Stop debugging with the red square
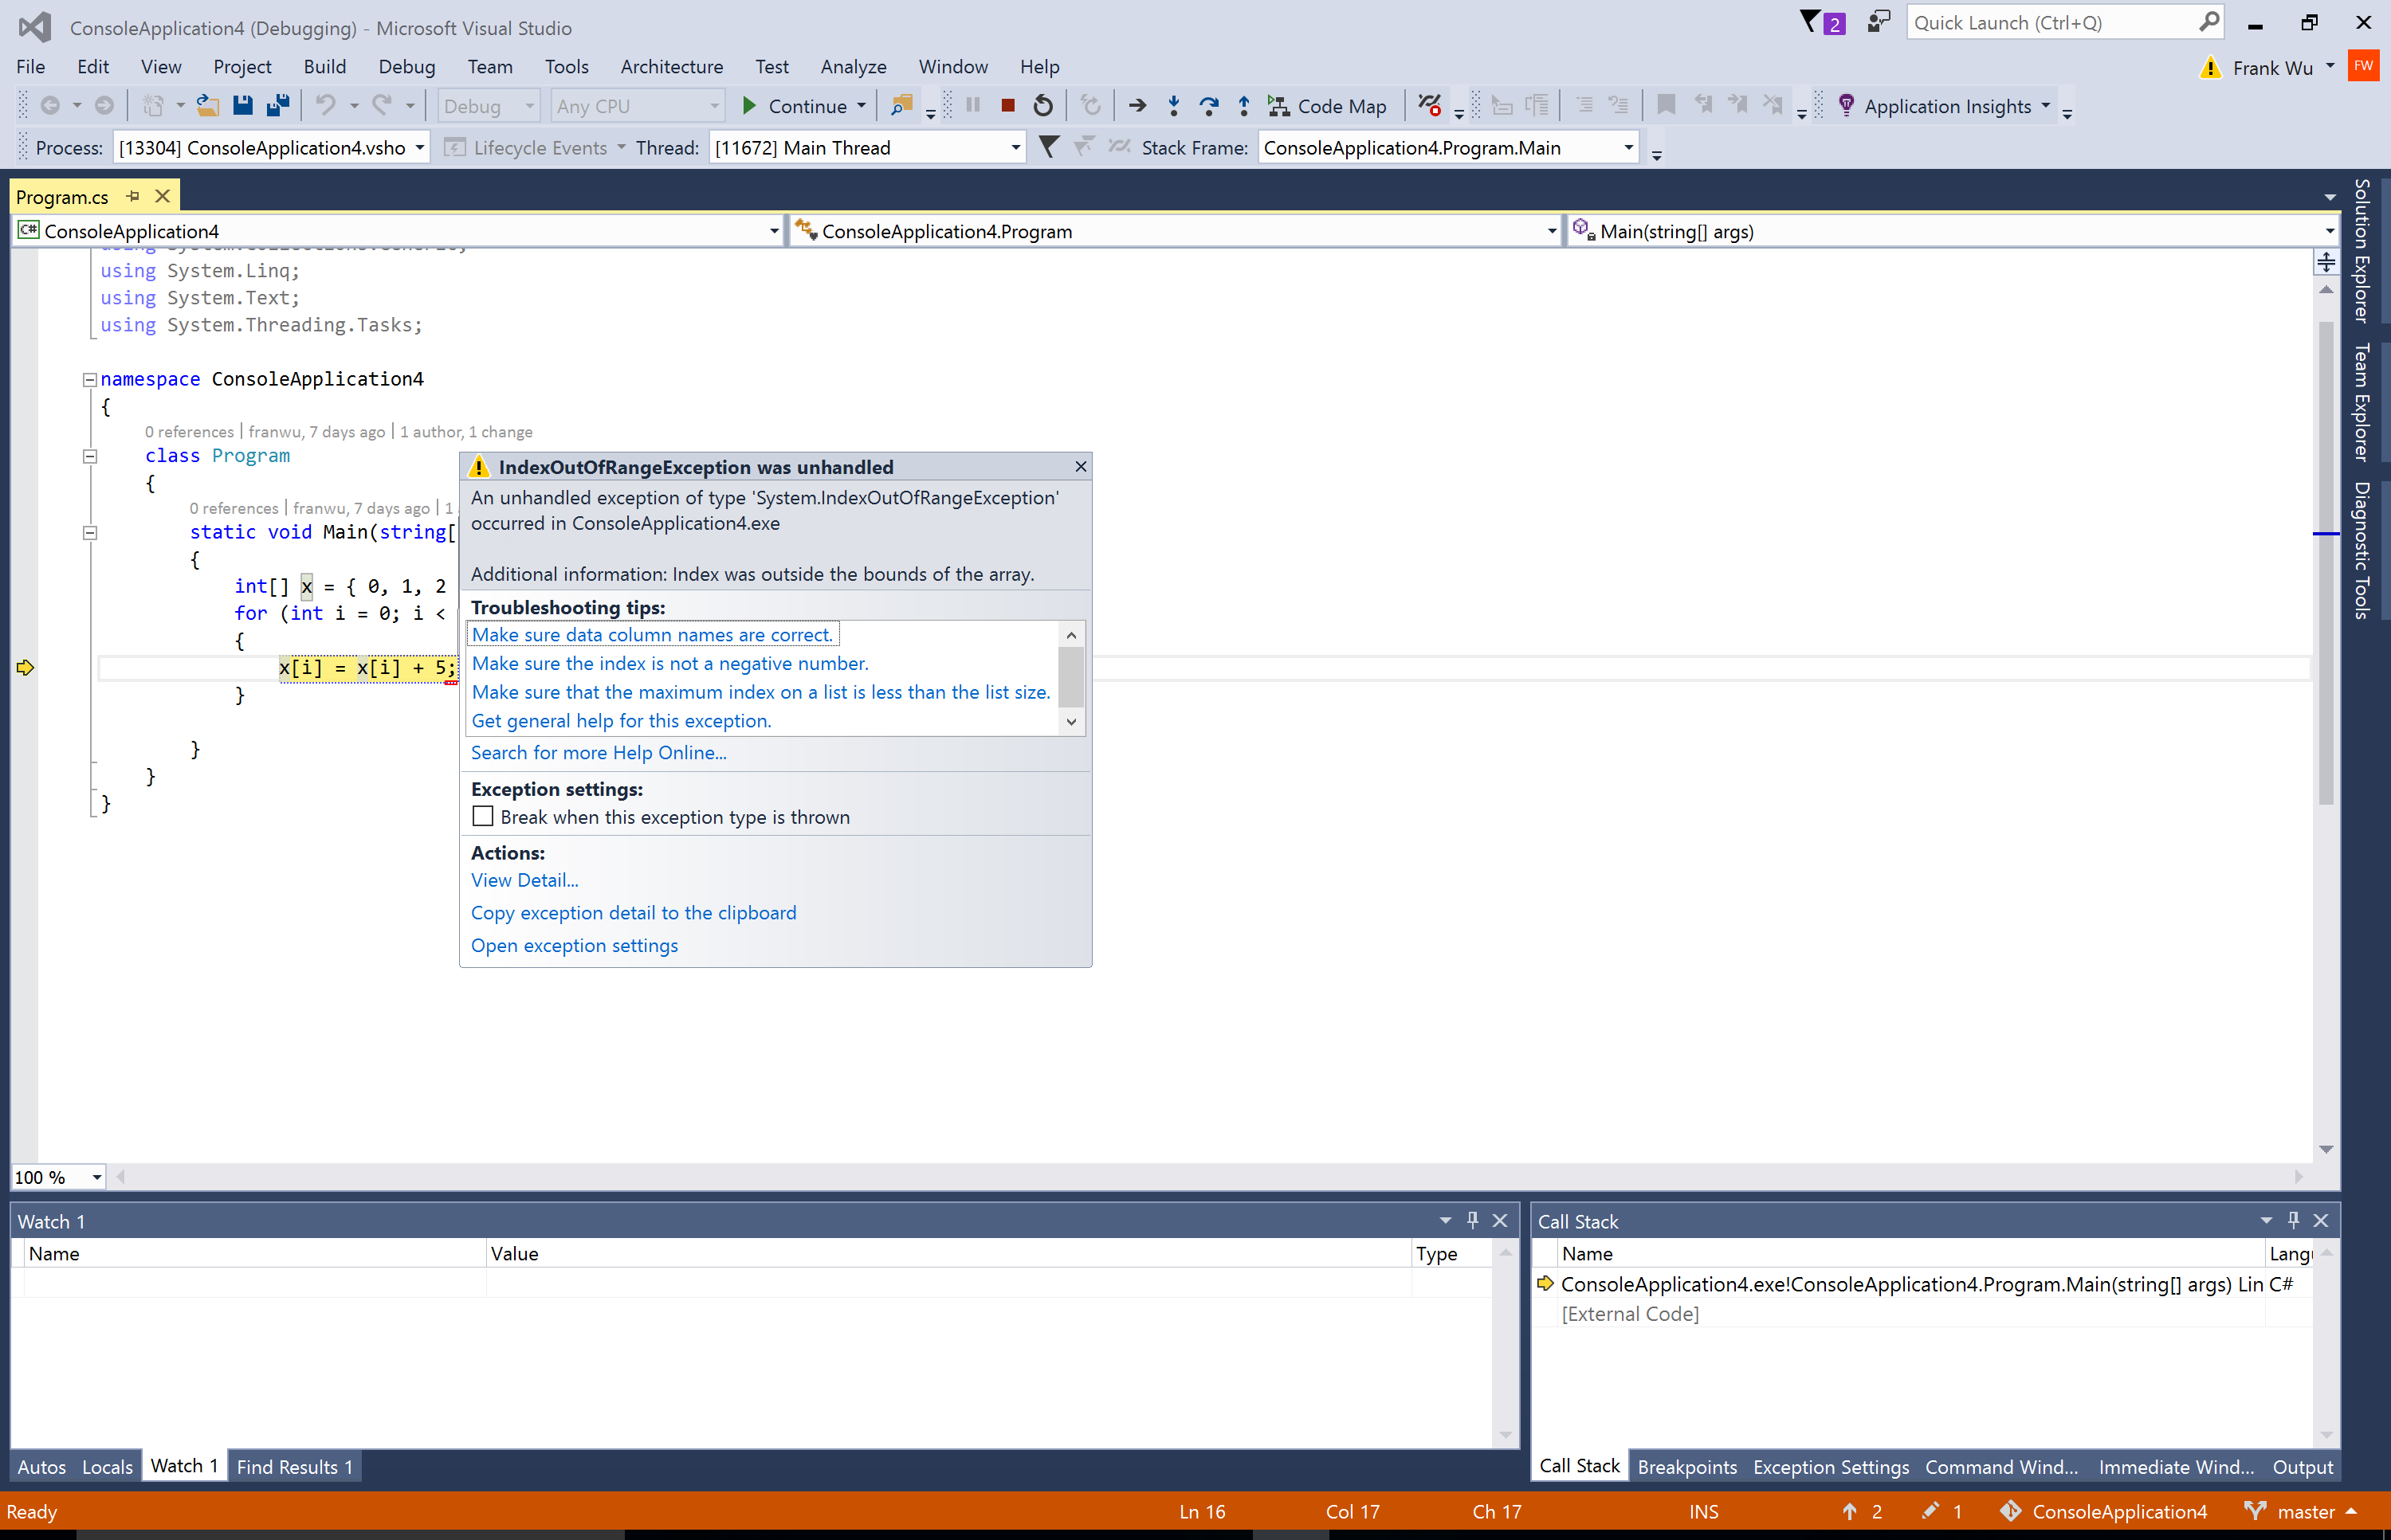The width and height of the screenshot is (2391, 1540). pyautogui.click(x=1007, y=106)
